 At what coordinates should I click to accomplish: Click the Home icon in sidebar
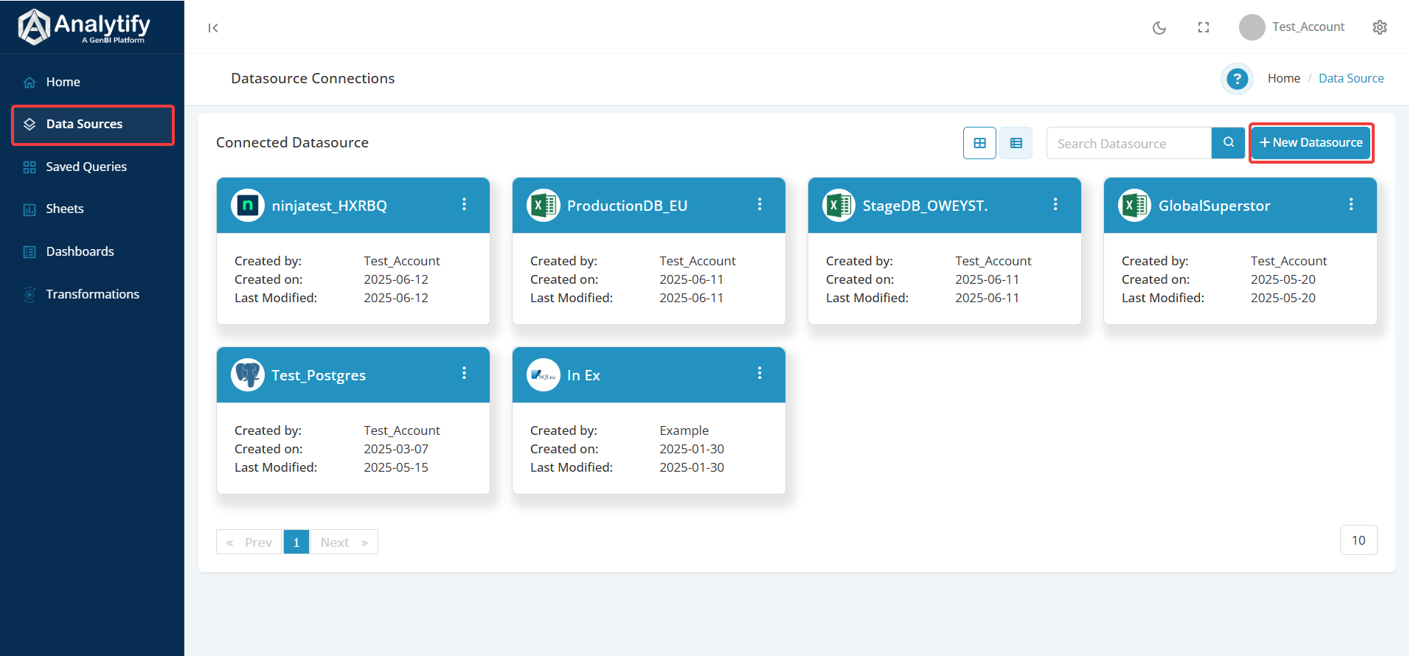click(x=29, y=83)
